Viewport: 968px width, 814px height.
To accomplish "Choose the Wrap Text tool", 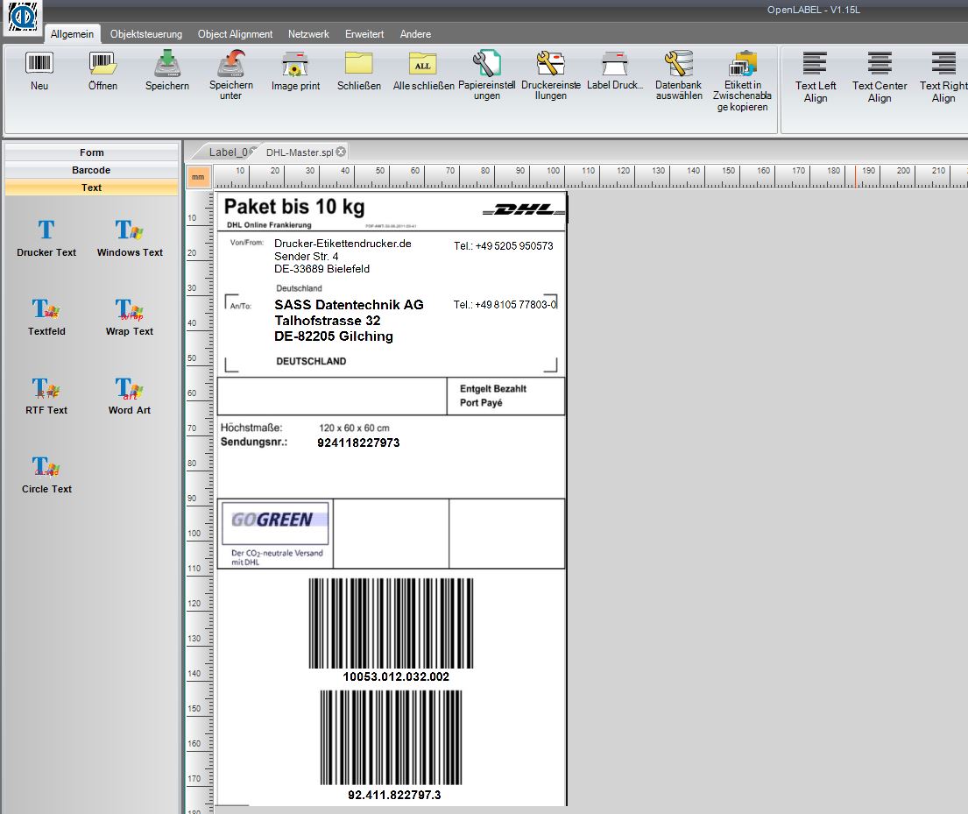I will [129, 317].
